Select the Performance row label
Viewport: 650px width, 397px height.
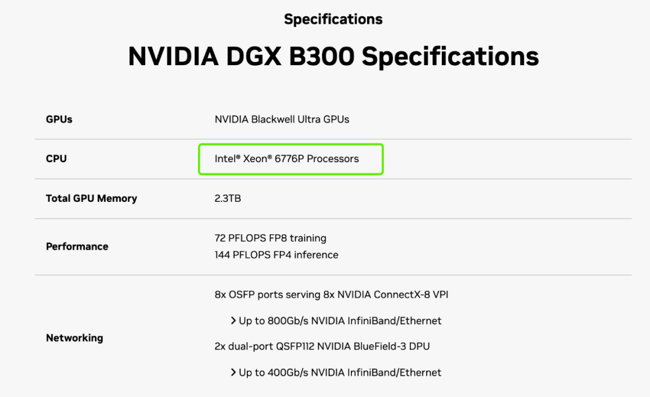(77, 246)
